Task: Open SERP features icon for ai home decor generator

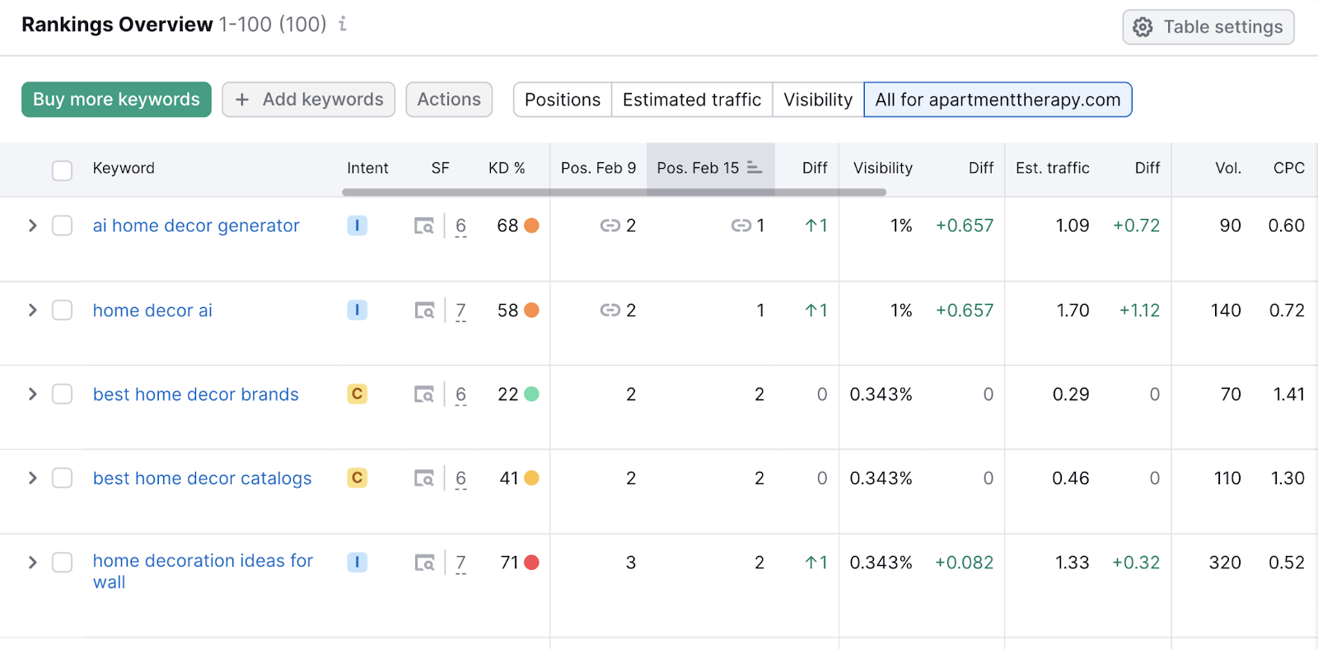Action: (x=424, y=226)
